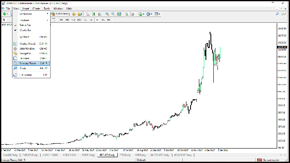
Task: Click the zoom in magnifier icon
Action: (107, 14)
